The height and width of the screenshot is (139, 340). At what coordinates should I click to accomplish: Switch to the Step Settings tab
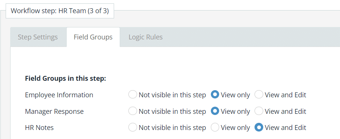38,37
